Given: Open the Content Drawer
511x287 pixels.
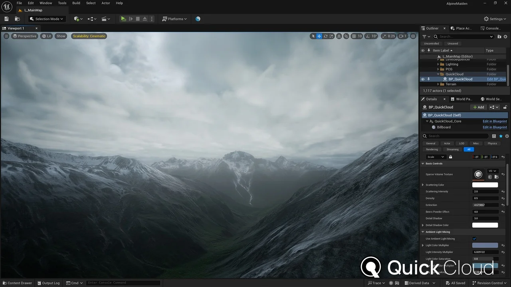Looking at the screenshot, I should point(17,283).
